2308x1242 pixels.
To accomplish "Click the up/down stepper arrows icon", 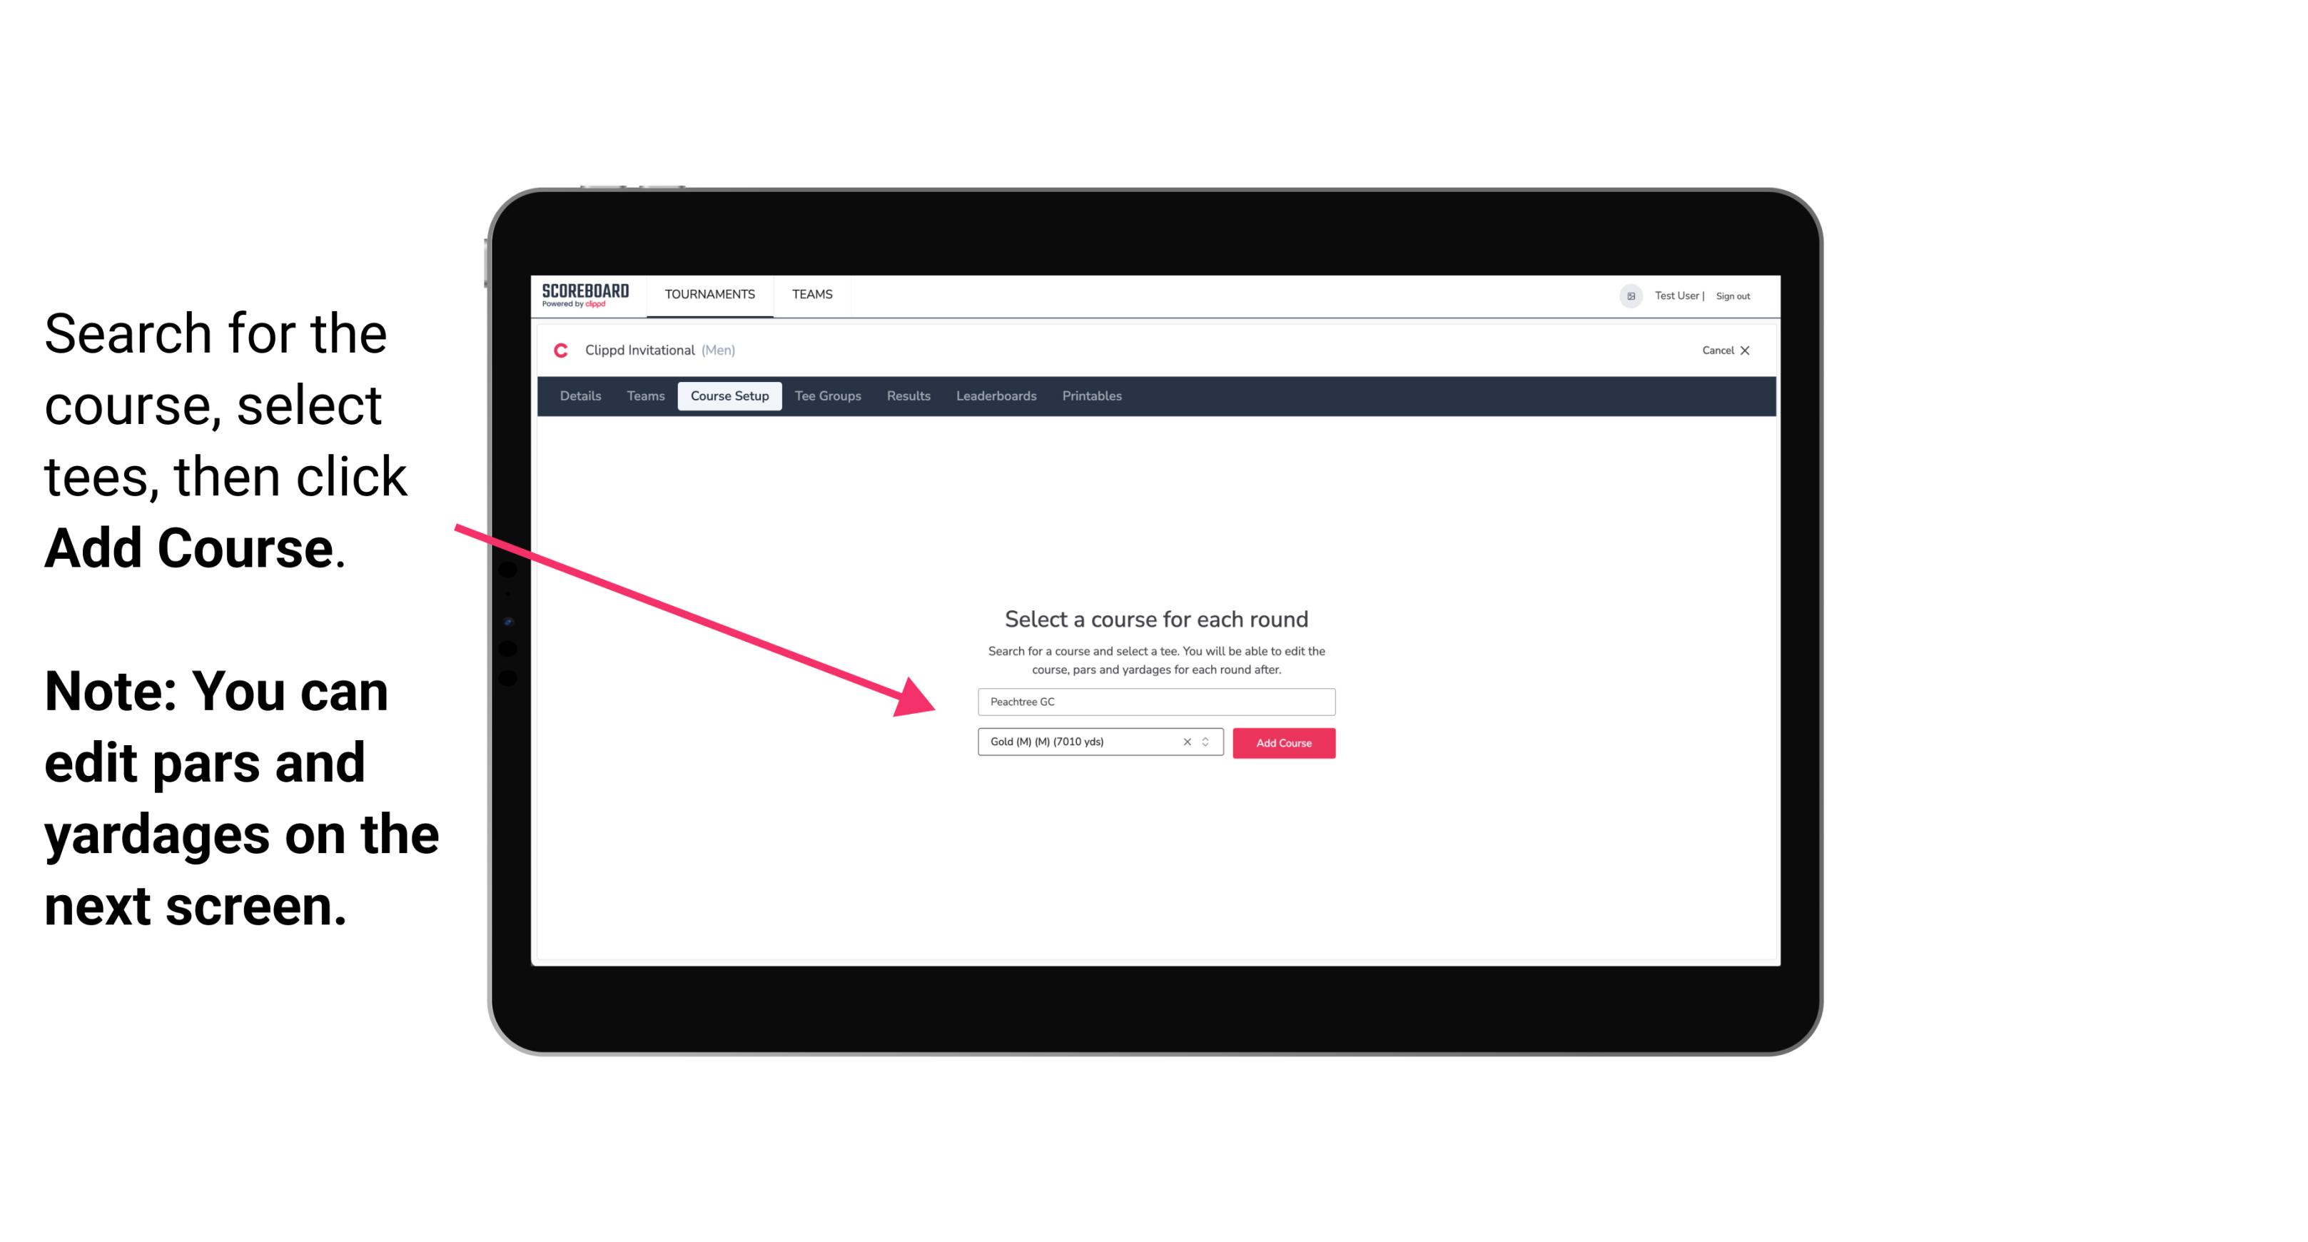I will tap(1209, 742).
